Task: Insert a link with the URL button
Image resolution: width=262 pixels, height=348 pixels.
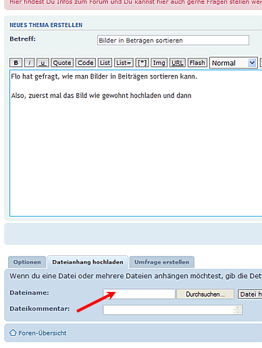Action: click(178, 63)
